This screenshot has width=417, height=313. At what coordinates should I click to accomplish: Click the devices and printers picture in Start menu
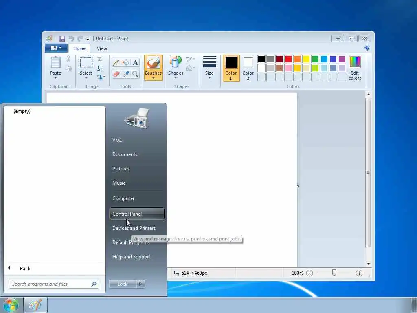(x=137, y=119)
